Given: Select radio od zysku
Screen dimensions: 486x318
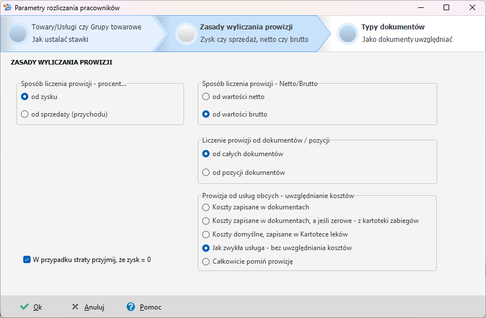Looking at the screenshot, I should 24,97.
